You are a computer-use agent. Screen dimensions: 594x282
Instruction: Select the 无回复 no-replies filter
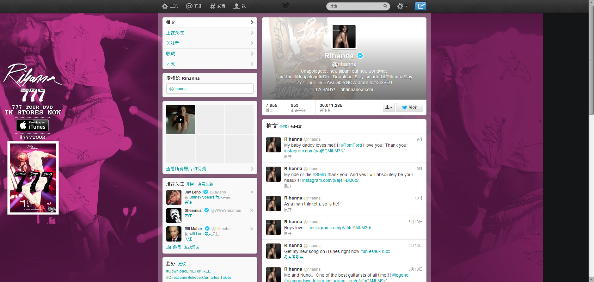point(296,127)
